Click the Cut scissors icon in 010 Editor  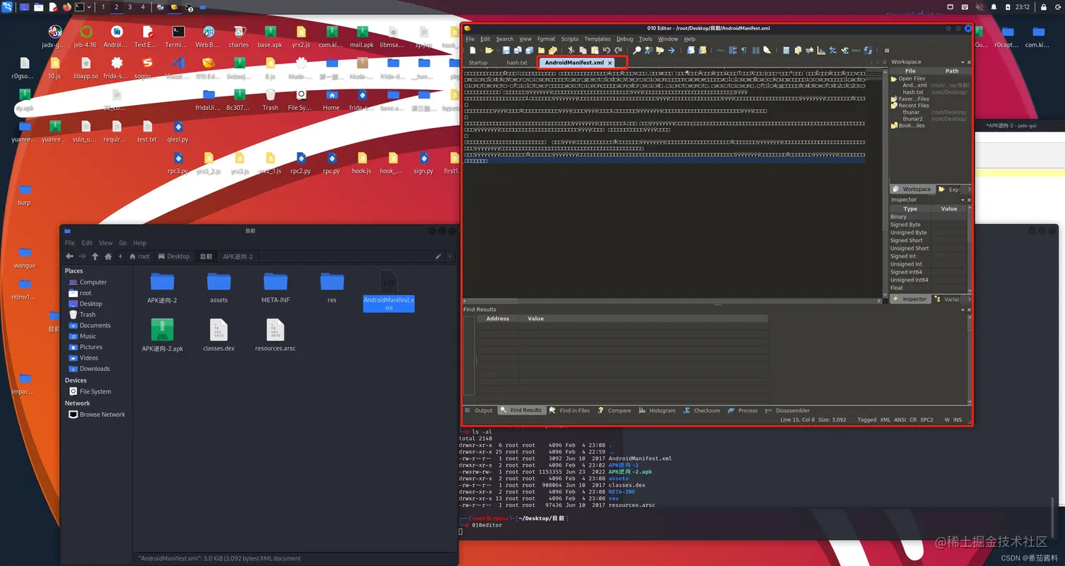[x=571, y=50]
